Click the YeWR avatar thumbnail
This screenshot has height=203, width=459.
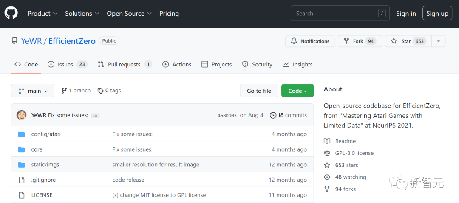[x=21, y=115]
